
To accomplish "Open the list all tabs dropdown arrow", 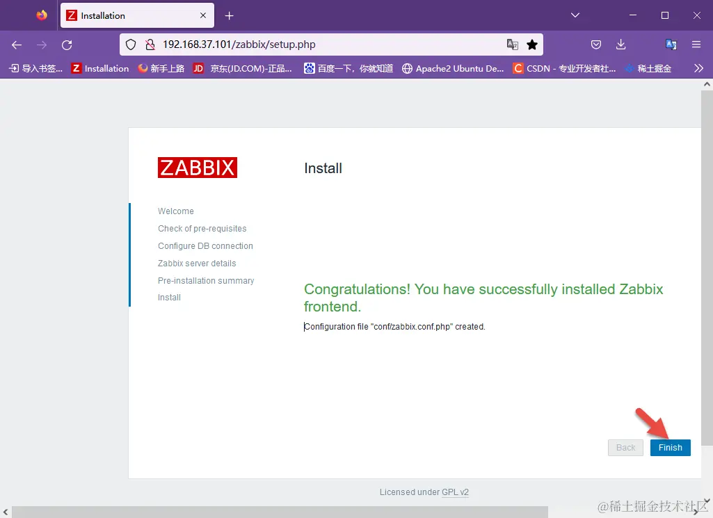I will (x=575, y=15).
